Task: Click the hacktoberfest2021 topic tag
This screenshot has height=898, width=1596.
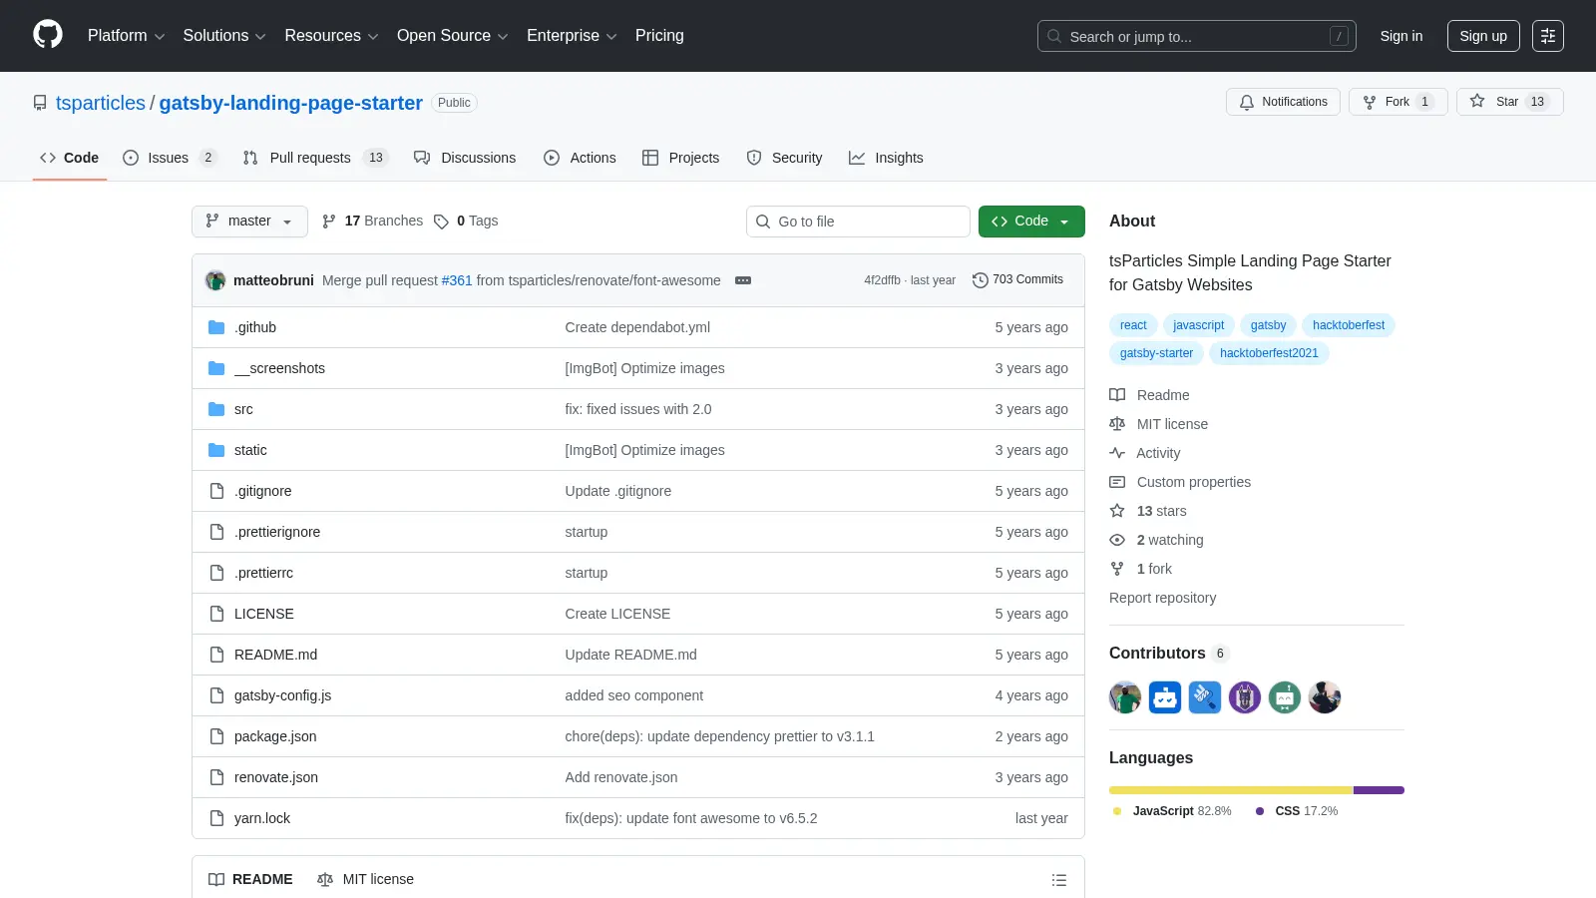Action: pos(1269,353)
